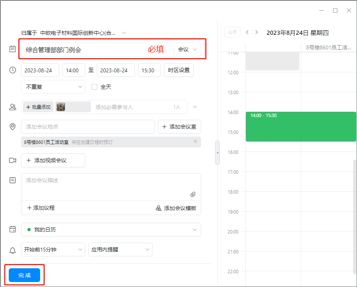This screenshot has width=357, height=287.
Task: Click participant avatar thumbnail
Action: coord(60,107)
